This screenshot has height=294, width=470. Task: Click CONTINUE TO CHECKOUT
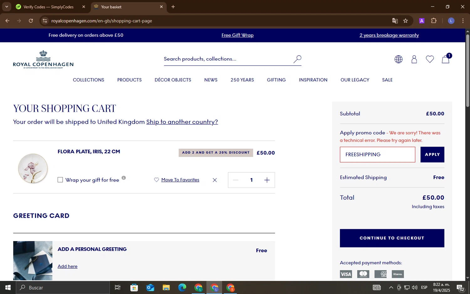click(x=392, y=238)
